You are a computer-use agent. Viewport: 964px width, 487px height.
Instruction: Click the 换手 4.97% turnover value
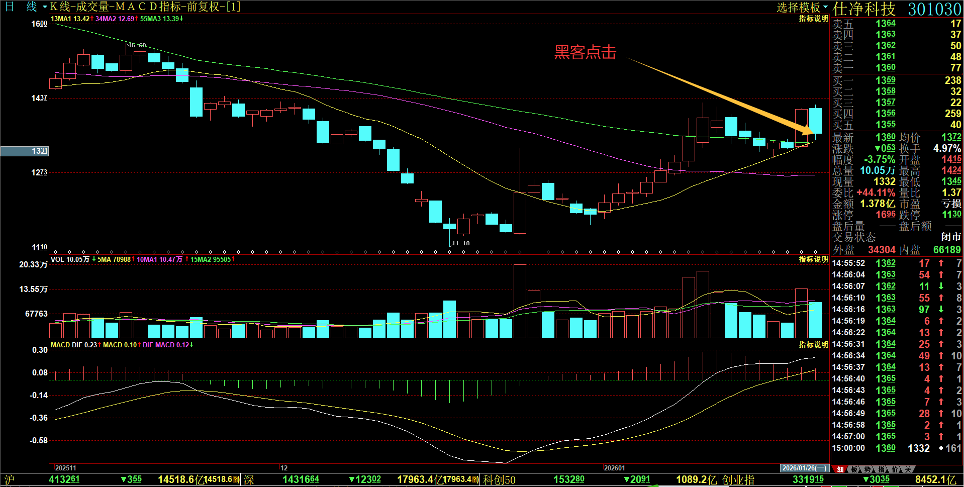[x=947, y=148]
